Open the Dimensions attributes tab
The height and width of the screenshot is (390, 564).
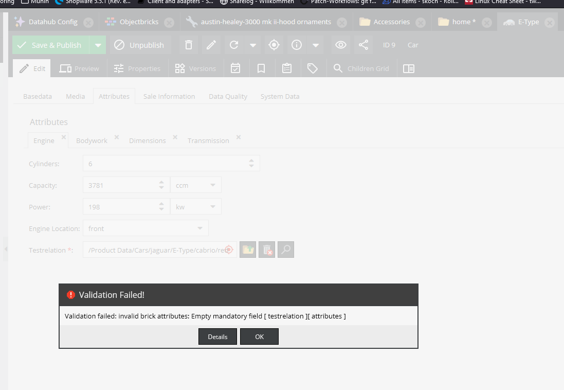coord(147,140)
